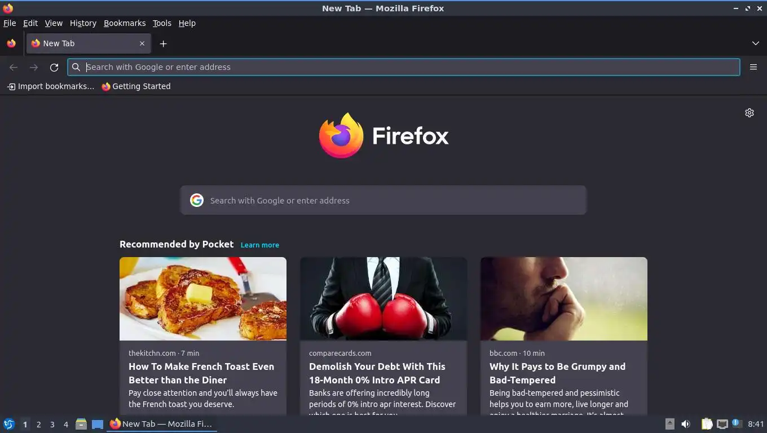Image resolution: width=767 pixels, height=433 pixels.
Task: Click bbc.com source text
Action: [503, 353]
